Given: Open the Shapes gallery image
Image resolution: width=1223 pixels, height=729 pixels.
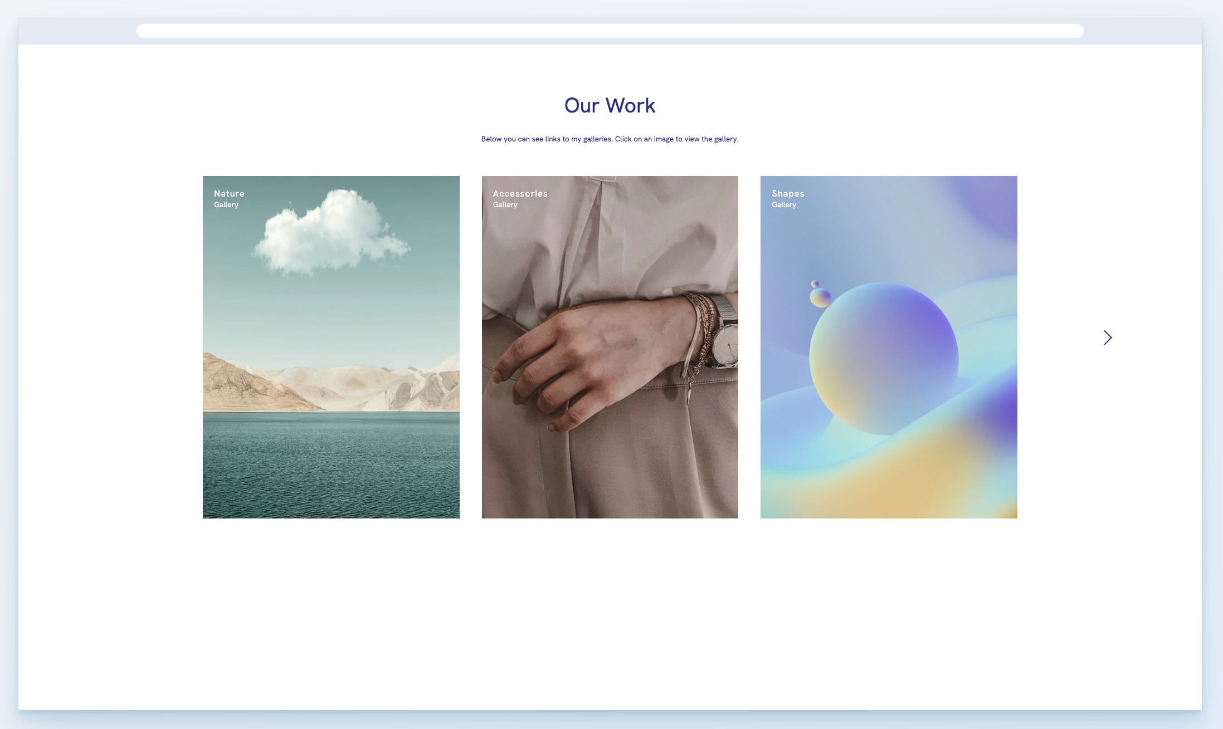Looking at the screenshot, I should (888, 346).
